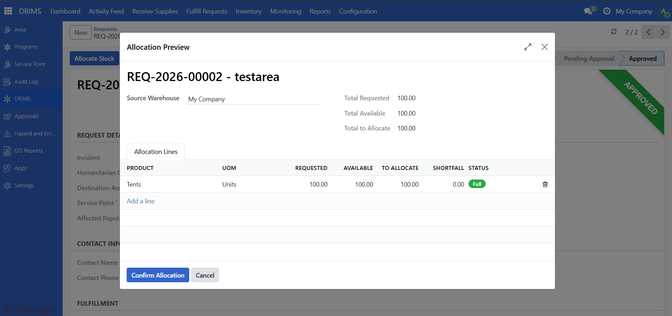Go to next record arrow
Image resolution: width=672 pixels, height=316 pixels.
pos(663,32)
